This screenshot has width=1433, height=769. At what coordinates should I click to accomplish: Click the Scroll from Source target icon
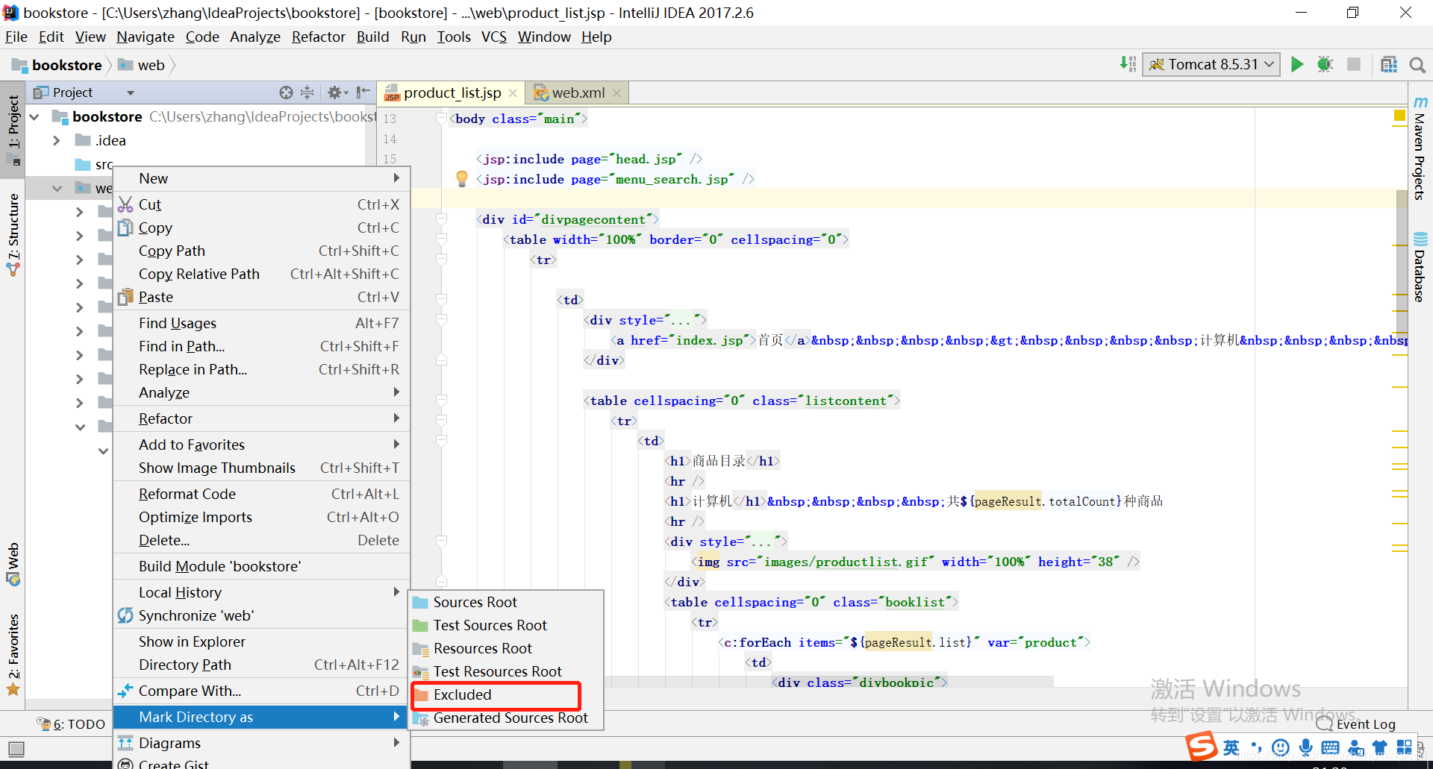286,92
